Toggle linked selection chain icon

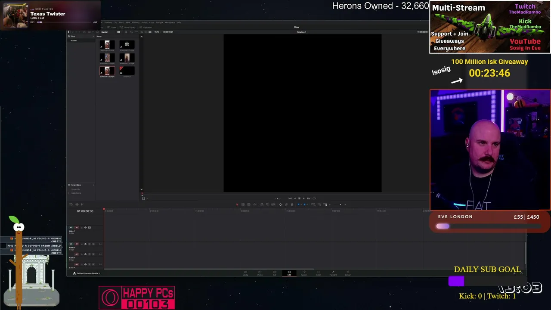click(286, 205)
